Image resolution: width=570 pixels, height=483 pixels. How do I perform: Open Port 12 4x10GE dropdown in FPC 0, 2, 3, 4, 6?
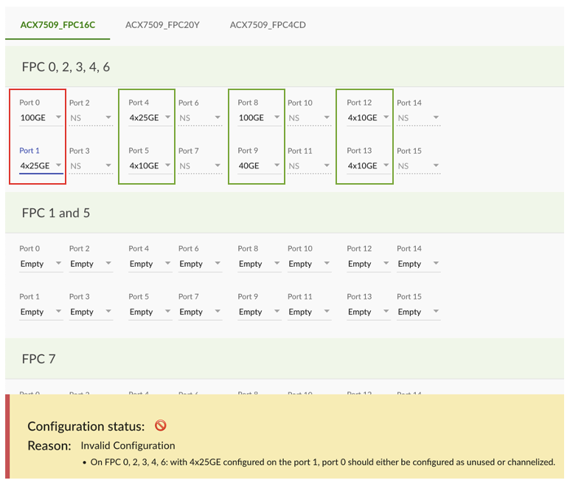(369, 117)
